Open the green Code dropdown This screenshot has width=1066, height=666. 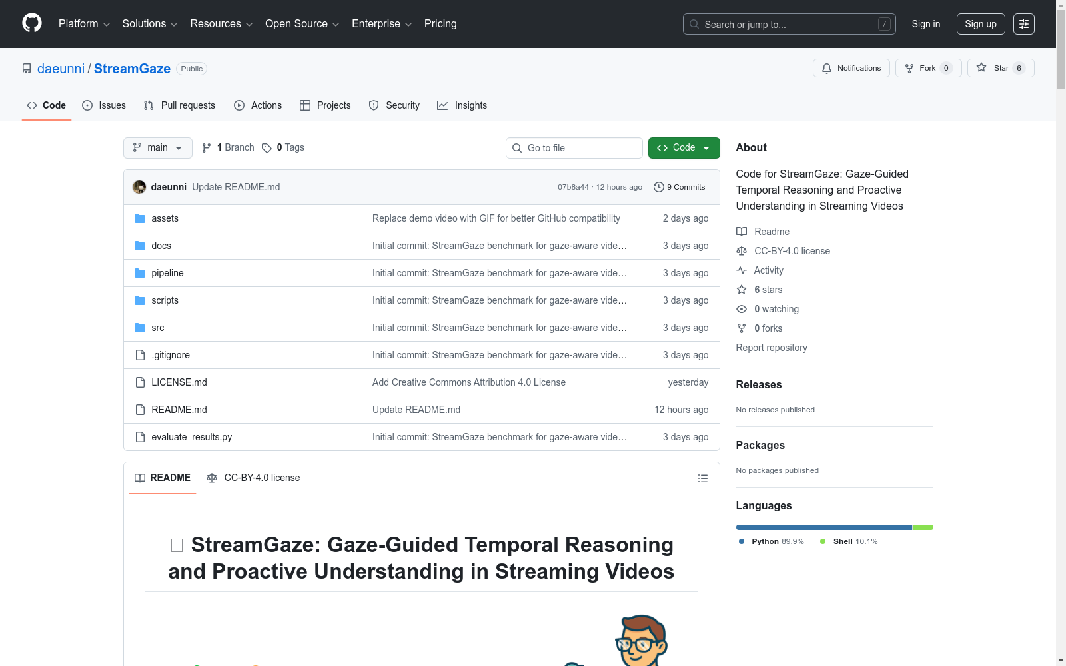[x=684, y=148]
